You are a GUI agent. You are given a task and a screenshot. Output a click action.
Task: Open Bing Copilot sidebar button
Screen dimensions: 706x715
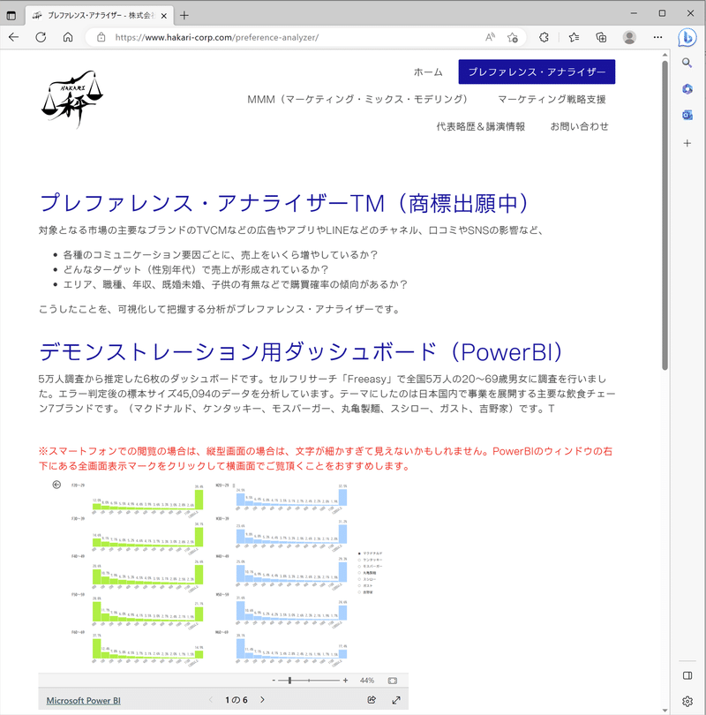[x=687, y=37]
